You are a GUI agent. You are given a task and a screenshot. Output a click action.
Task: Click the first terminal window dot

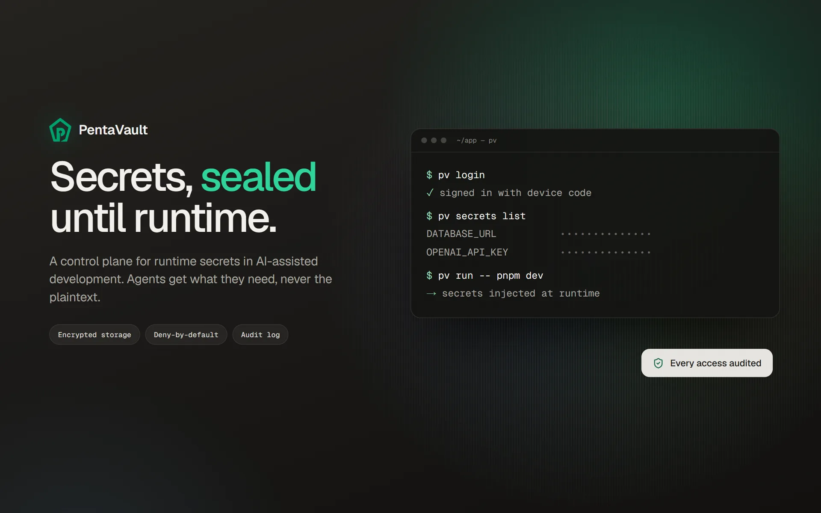coord(424,140)
